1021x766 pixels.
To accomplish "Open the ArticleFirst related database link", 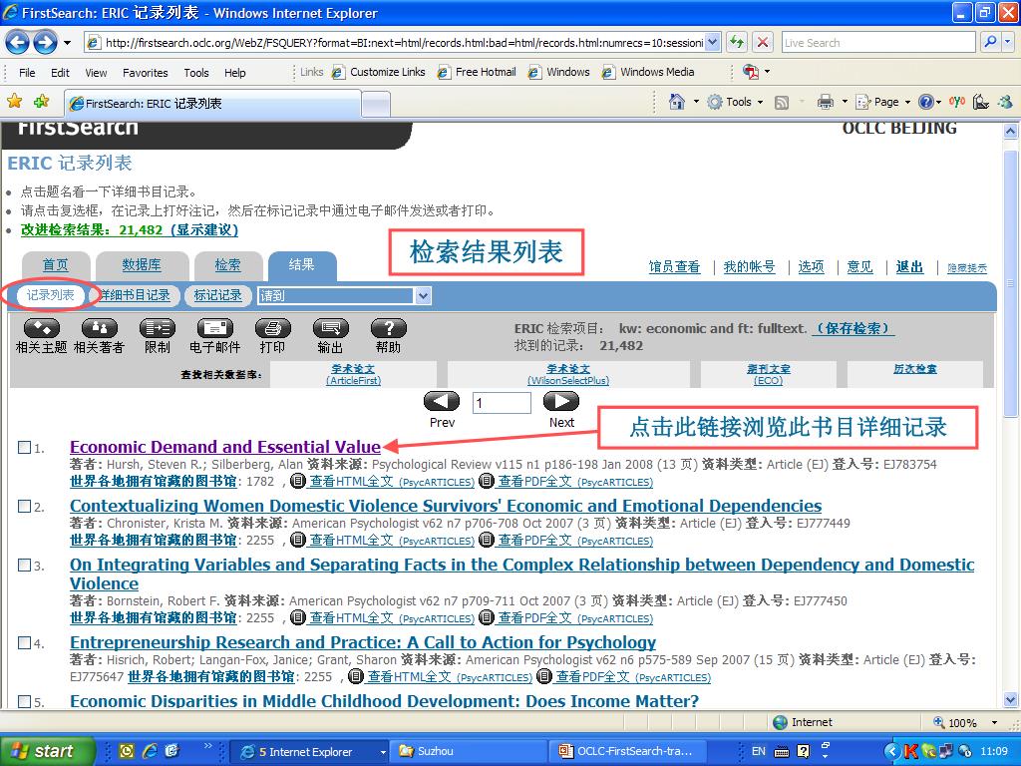I will 354,374.
